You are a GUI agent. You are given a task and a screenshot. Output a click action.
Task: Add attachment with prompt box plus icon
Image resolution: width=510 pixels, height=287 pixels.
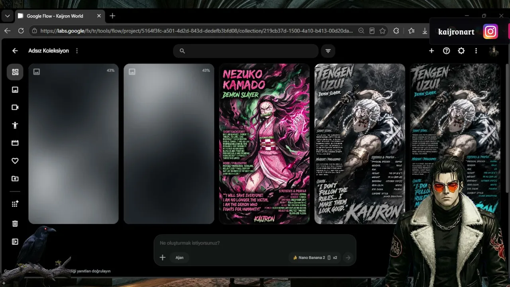point(163,258)
